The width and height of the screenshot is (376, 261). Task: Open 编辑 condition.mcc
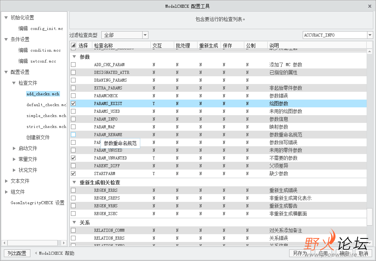point(40,50)
